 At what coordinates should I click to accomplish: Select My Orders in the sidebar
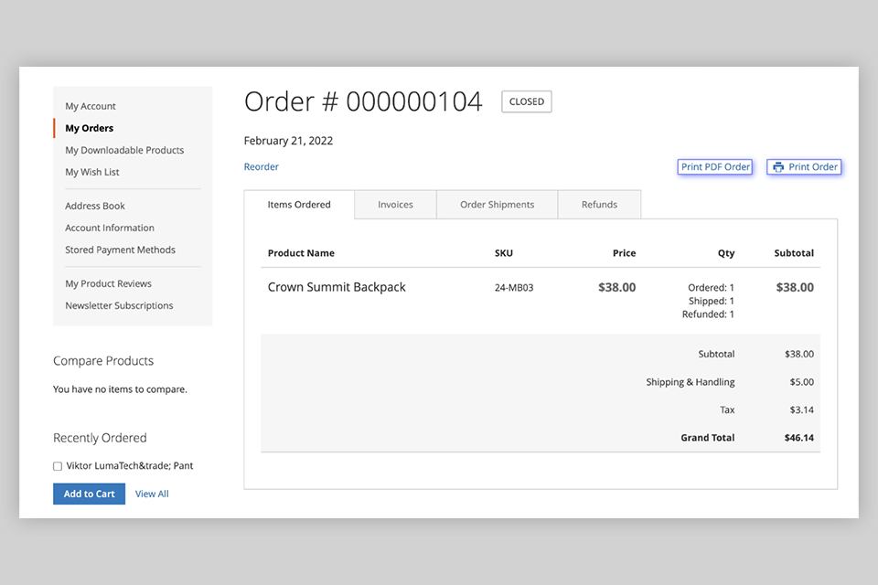(x=89, y=128)
